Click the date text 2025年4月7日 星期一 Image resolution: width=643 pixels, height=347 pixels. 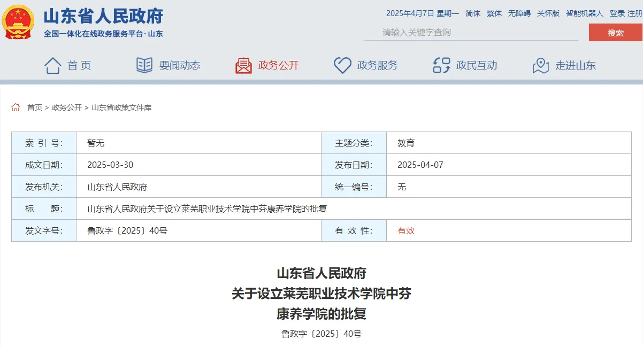coord(423,13)
